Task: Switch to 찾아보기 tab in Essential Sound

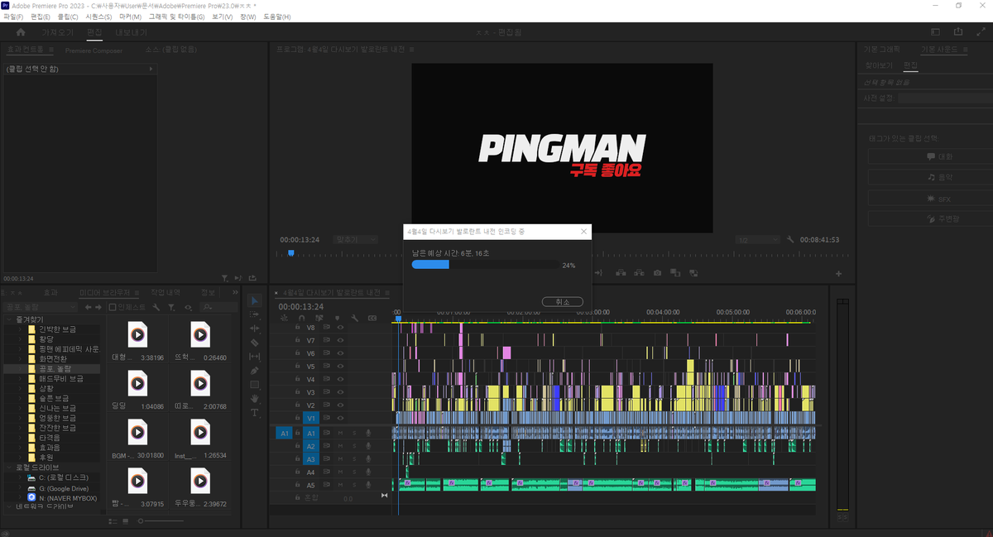Action: (879, 65)
